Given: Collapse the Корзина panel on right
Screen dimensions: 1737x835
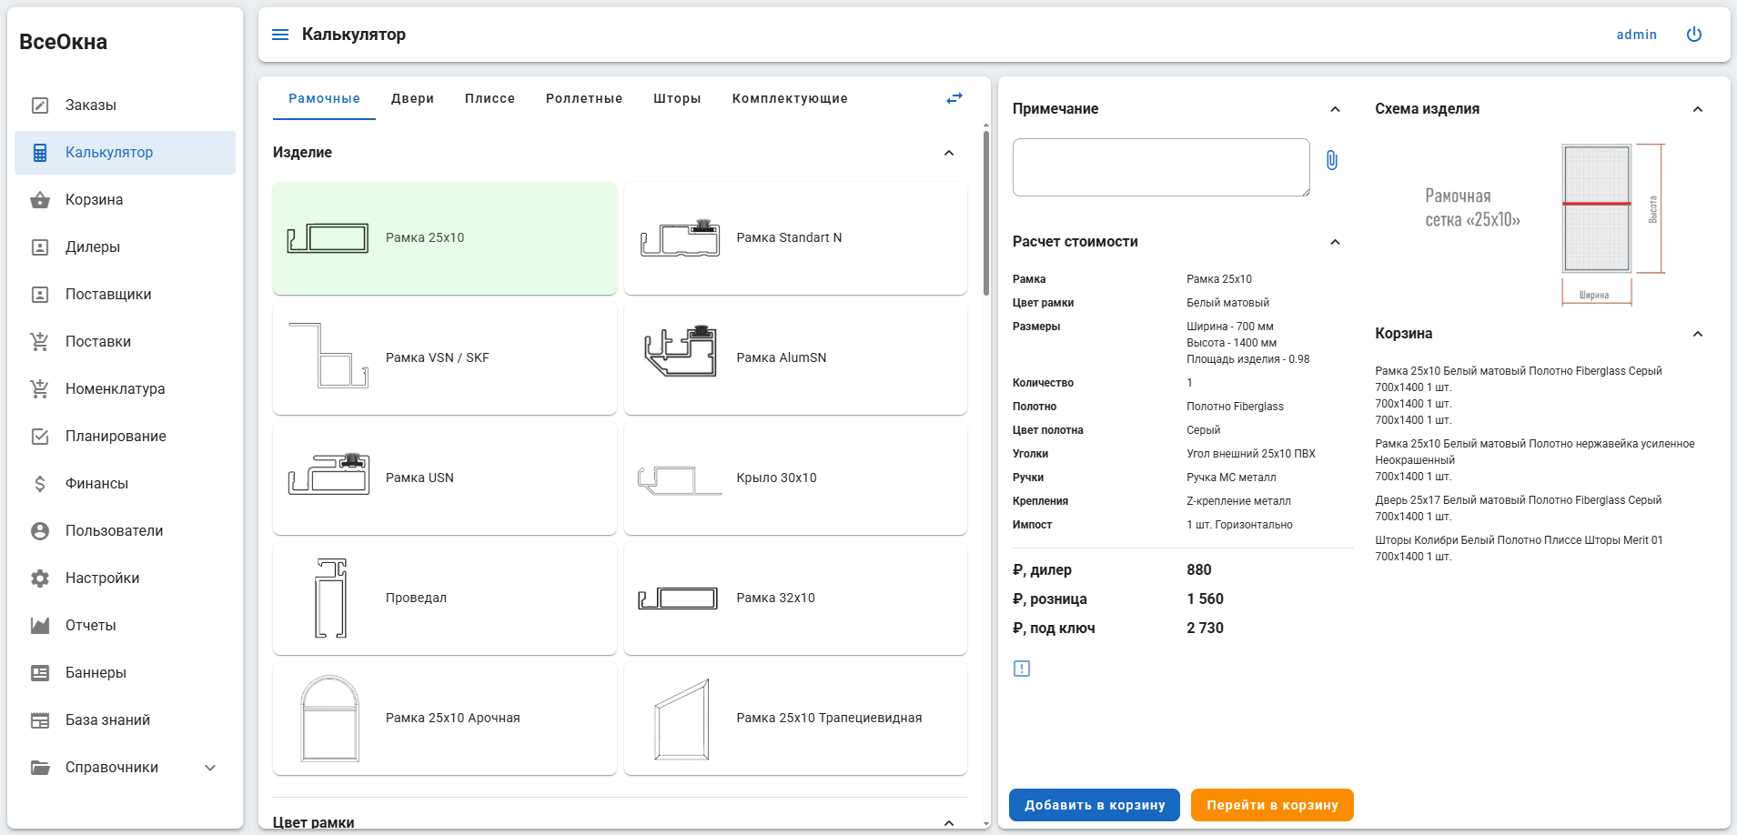Looking at the screenshot, I should 1697,334.
